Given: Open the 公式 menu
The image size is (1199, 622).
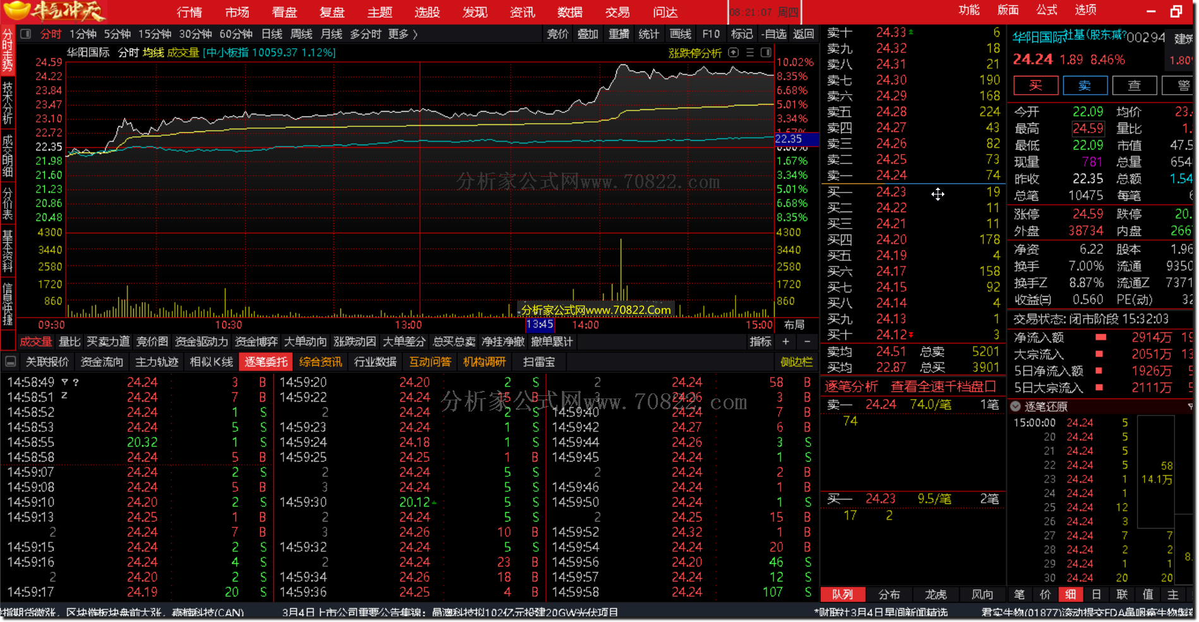Looking at the screenshot, I should [1047, 10].
